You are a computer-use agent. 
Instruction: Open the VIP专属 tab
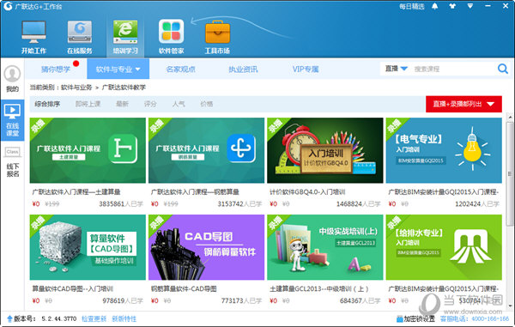pos(306,69)
